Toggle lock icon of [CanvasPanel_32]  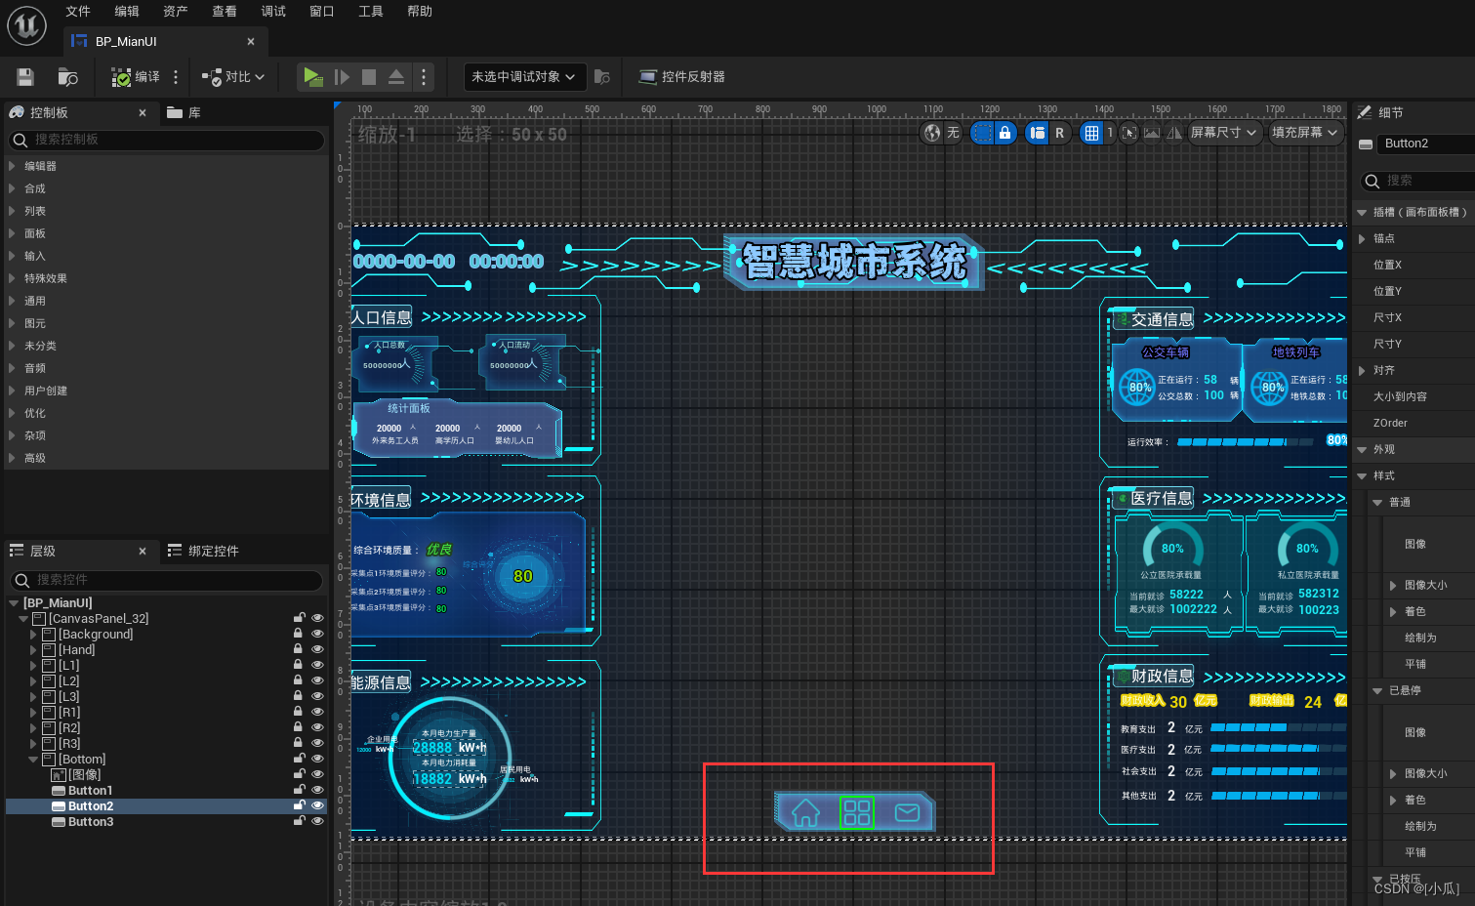click(299, 619)
